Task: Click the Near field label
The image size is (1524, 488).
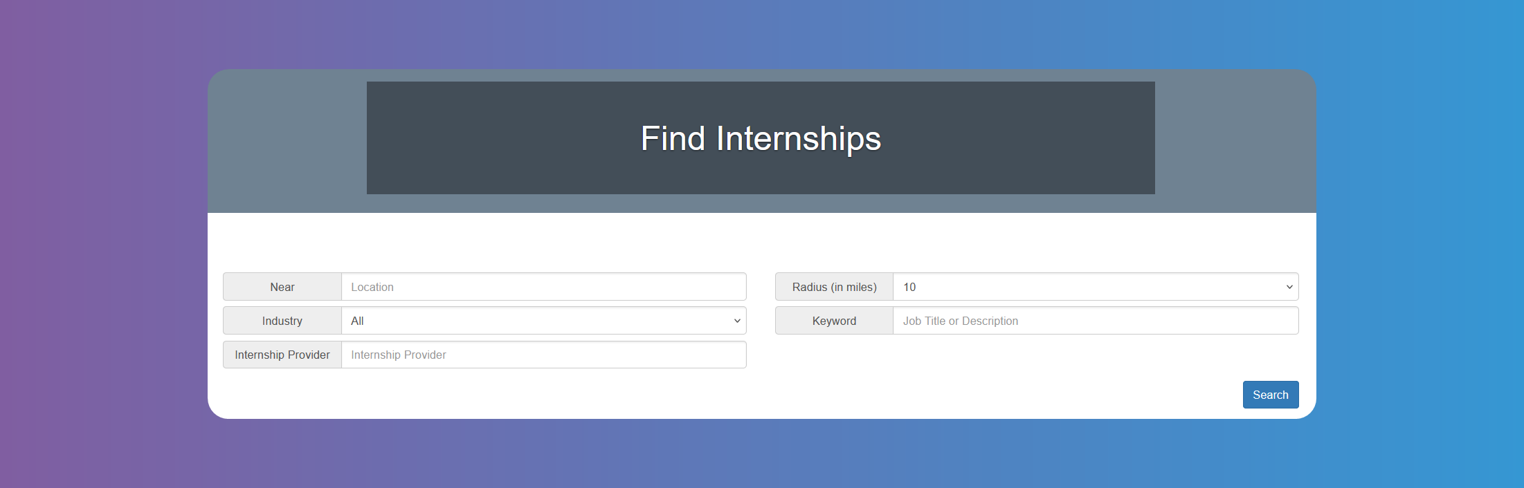Action: click(x=282, y=286)
